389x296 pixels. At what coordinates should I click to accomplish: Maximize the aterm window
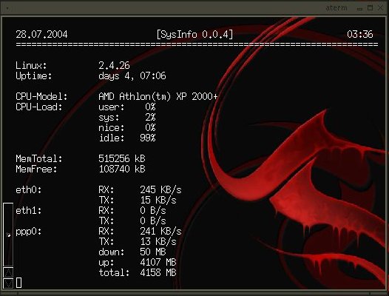coord(370,8)
